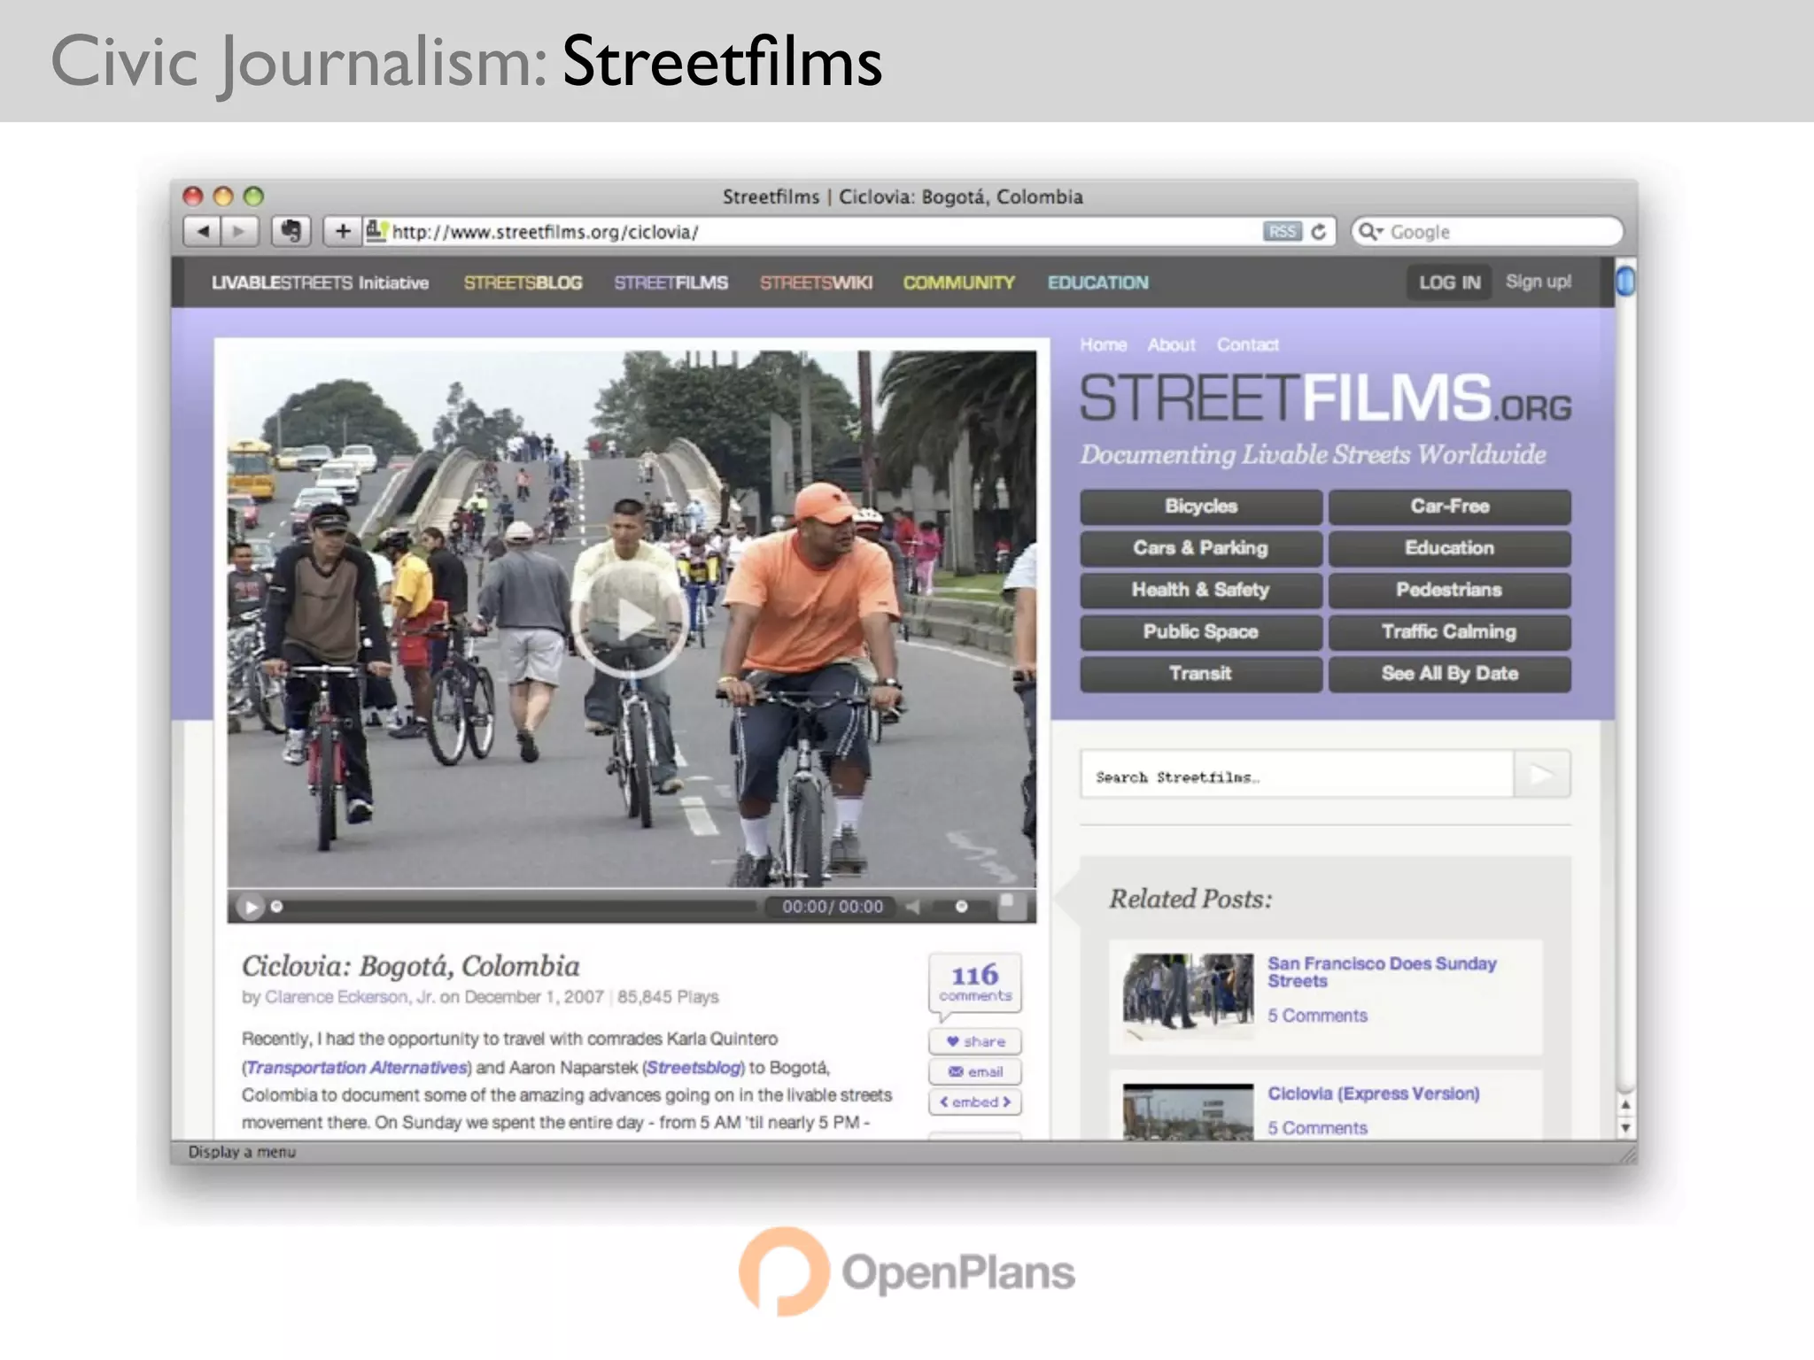Add bookmark with the plus button
This screenshot has width=1814, height=1360.
[x=342, y=232]
